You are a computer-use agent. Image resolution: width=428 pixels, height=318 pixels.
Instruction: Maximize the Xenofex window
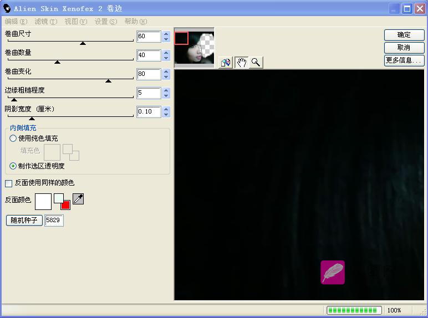point(407,9)
